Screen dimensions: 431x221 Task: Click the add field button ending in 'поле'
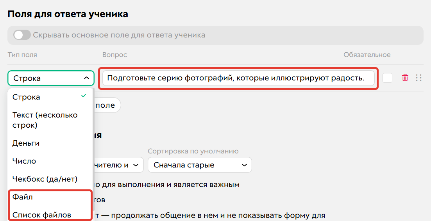pos(107,105)
